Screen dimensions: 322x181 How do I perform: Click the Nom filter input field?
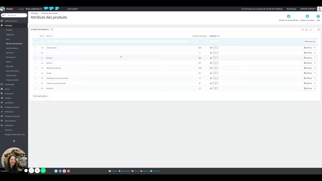(118, 41)
